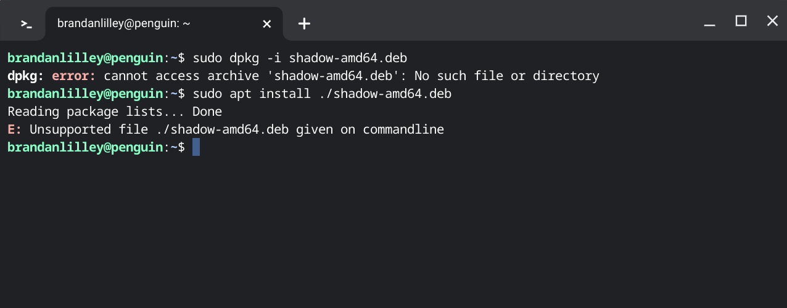
Task: Click the bold 'dpkg:' label
Action: coord(26,76)
